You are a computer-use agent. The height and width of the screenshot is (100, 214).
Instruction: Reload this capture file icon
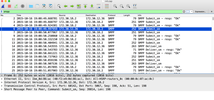(51, 6)
